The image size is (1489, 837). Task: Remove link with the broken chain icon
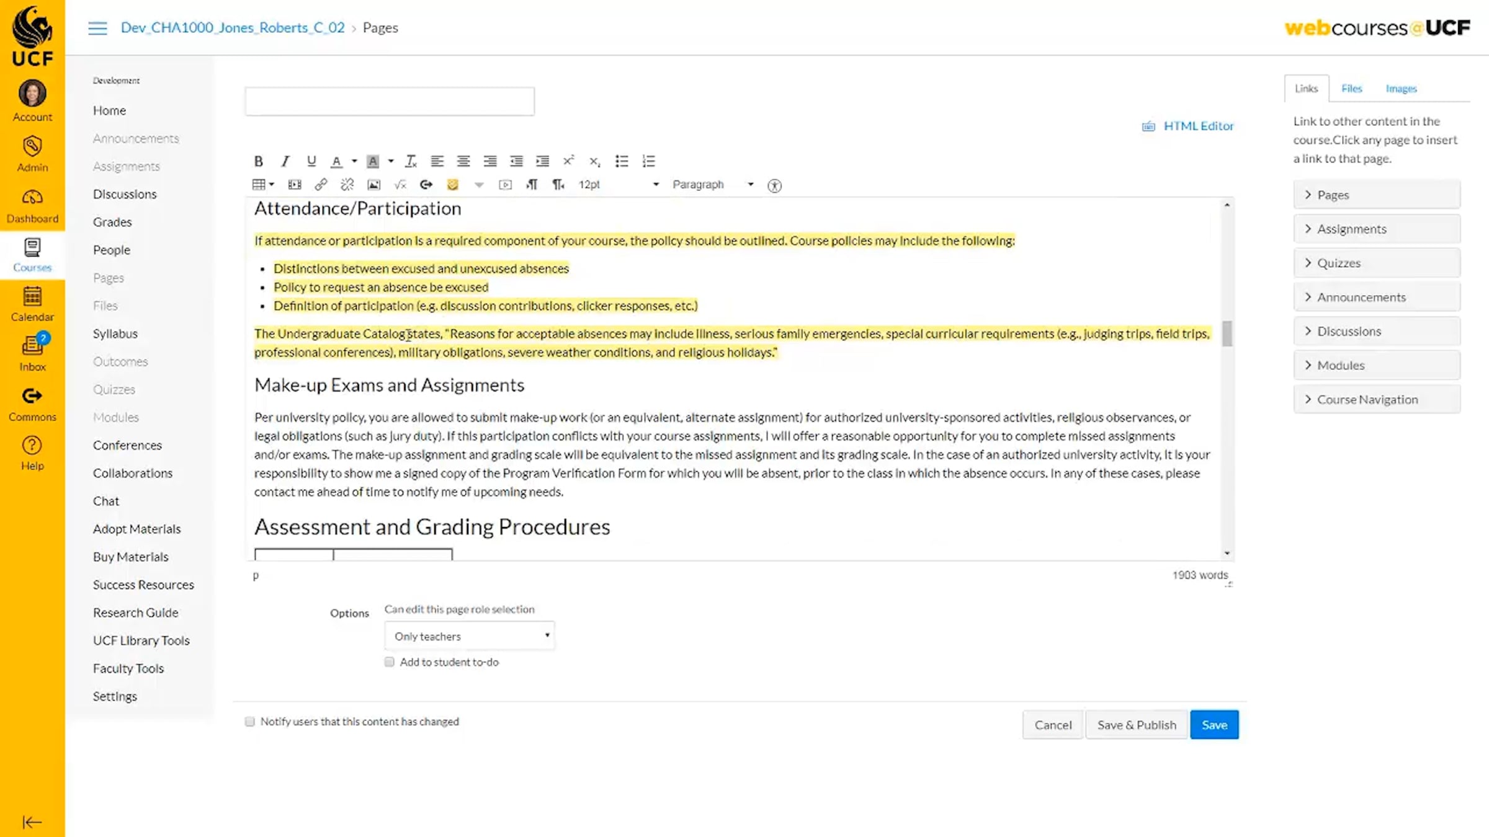click(347, 185)
